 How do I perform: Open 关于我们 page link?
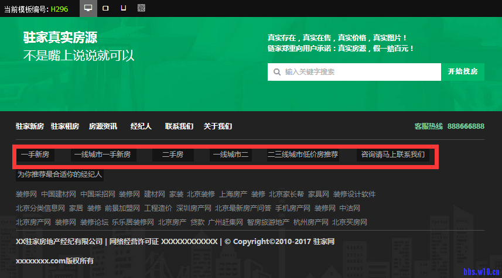[218, 126]
